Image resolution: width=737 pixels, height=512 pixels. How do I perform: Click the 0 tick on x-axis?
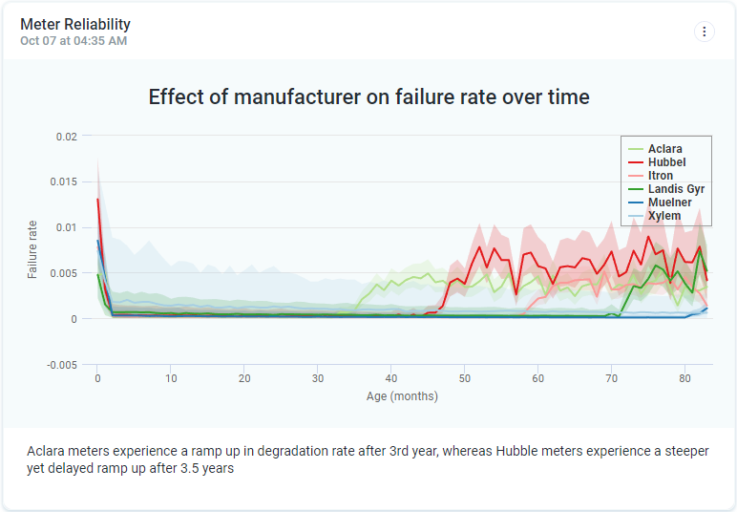tap(97, 379)
